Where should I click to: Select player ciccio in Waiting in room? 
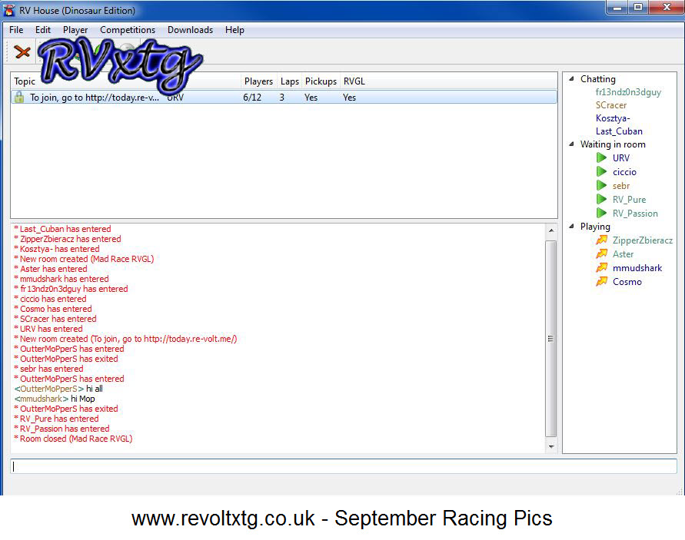point(624,172)
